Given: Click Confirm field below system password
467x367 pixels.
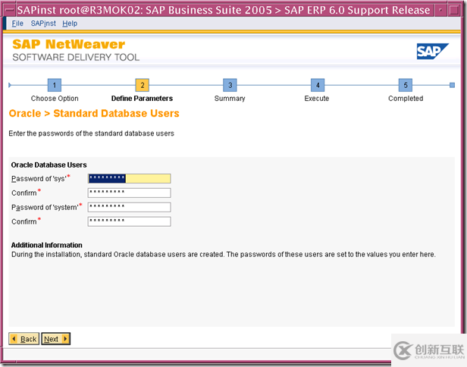Looking at the screenshot, I should click(x=129, y=221).
